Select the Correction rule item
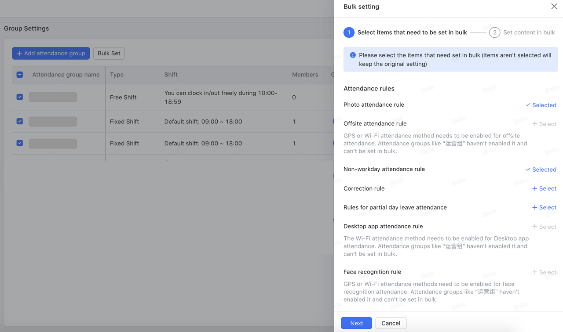Screen dimensions: 563x332 [x=544, y=188]
